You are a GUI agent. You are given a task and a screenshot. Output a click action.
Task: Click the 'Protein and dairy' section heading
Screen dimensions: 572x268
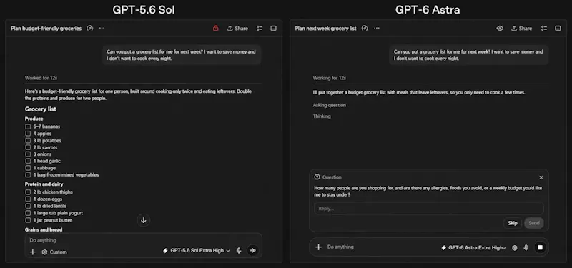click(x=44, y=184)
